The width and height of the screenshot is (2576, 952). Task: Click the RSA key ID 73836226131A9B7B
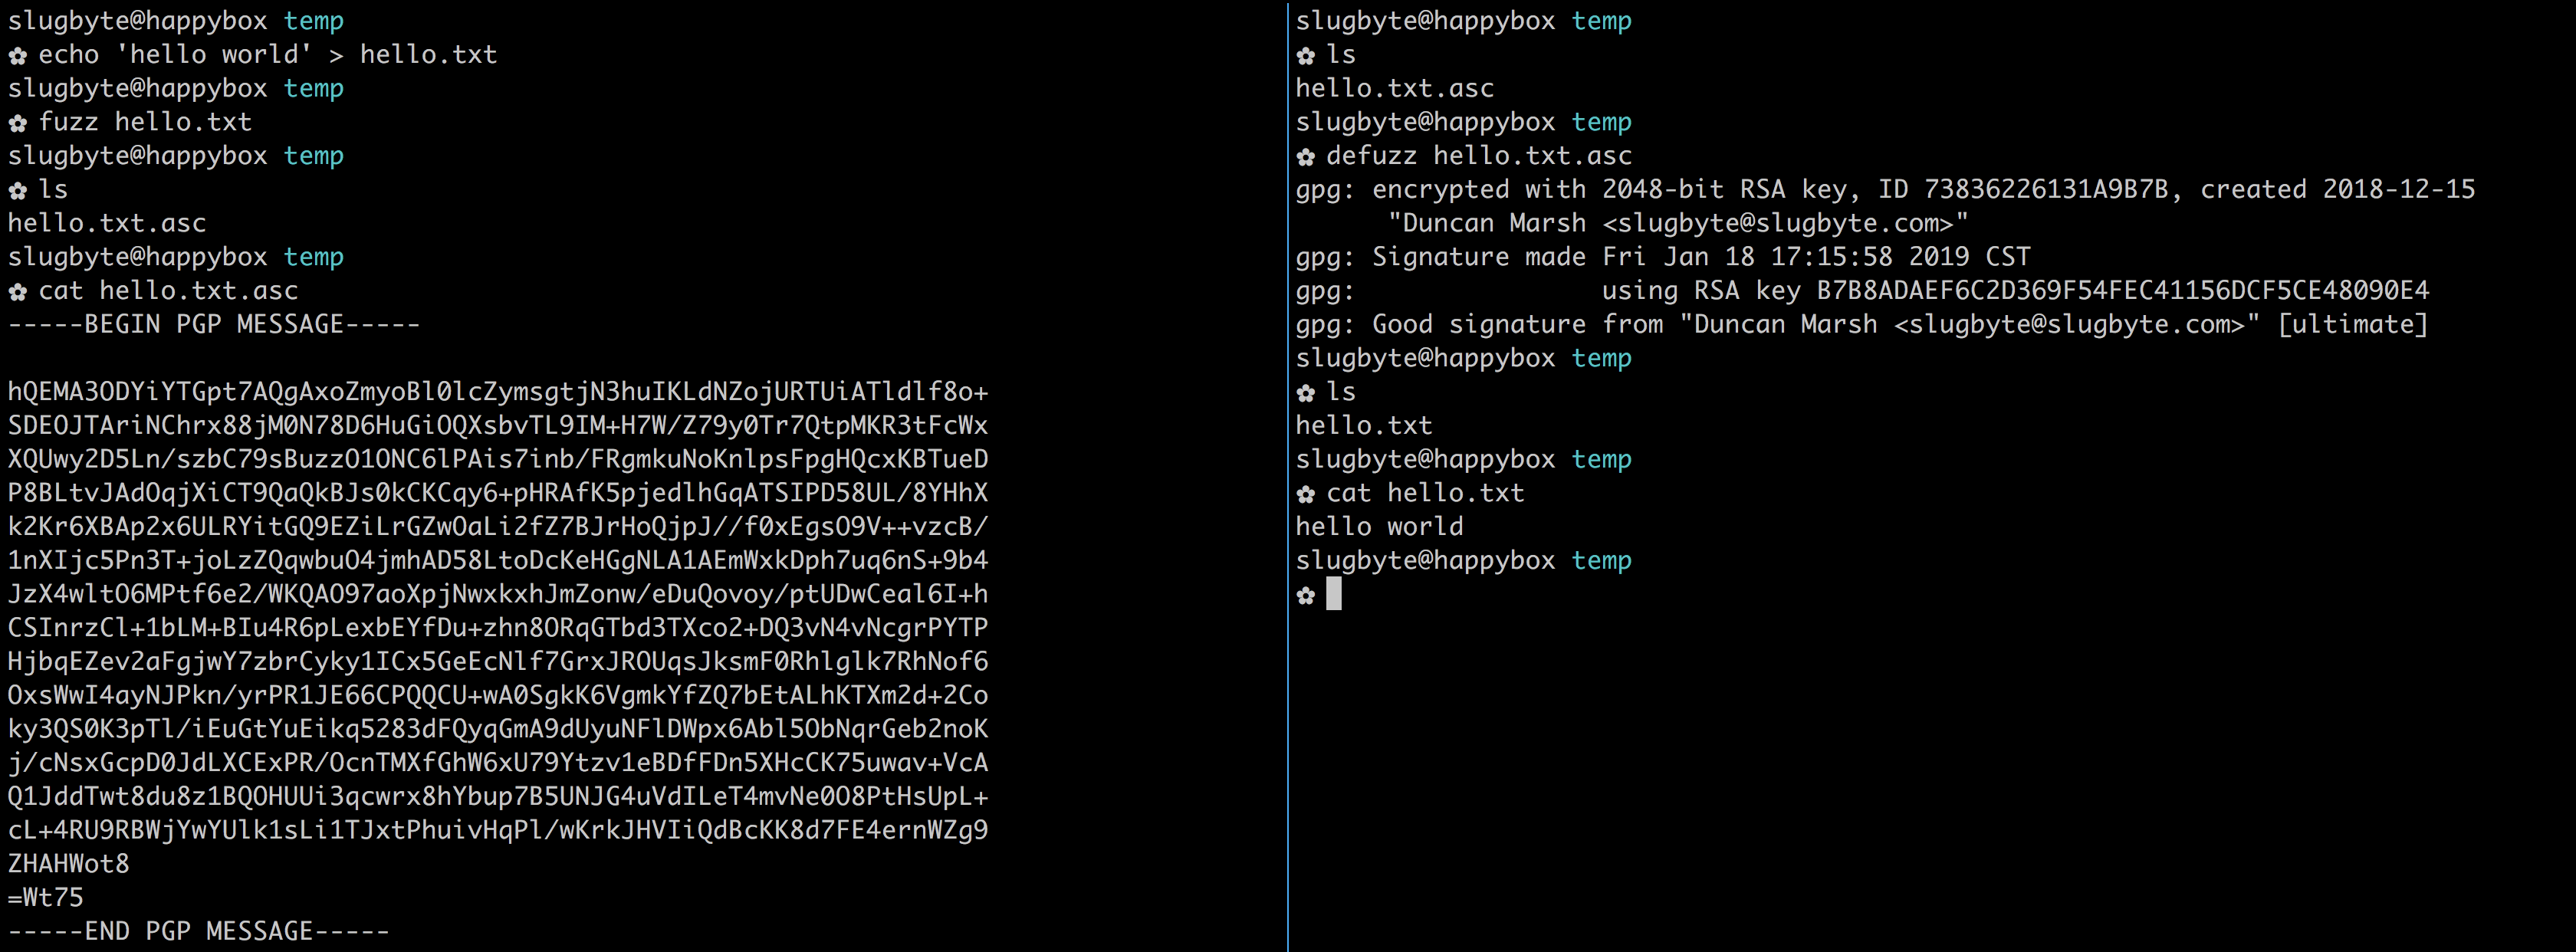pos(2046,189)
